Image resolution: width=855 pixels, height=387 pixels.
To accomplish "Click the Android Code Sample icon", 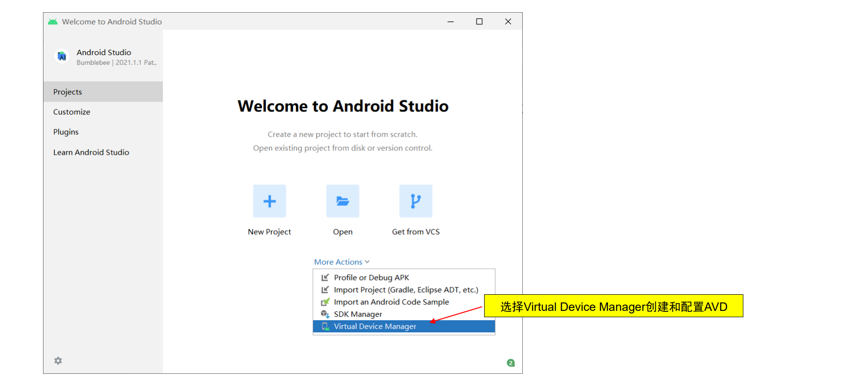I will pos(325,302).
